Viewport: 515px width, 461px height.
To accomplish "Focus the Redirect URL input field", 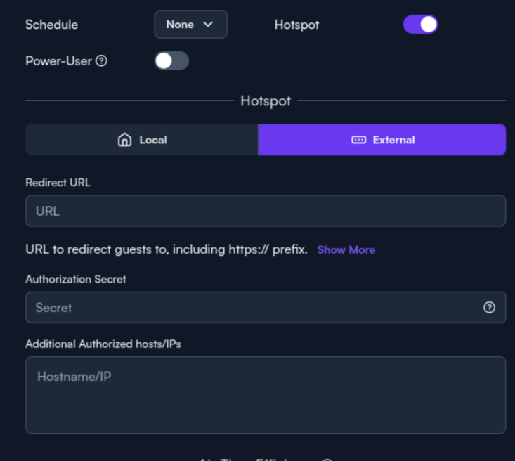I will click(x=266, y=211).
